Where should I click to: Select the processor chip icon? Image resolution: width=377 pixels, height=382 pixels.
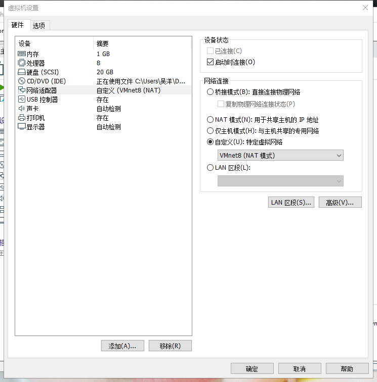tap(21, 63)
